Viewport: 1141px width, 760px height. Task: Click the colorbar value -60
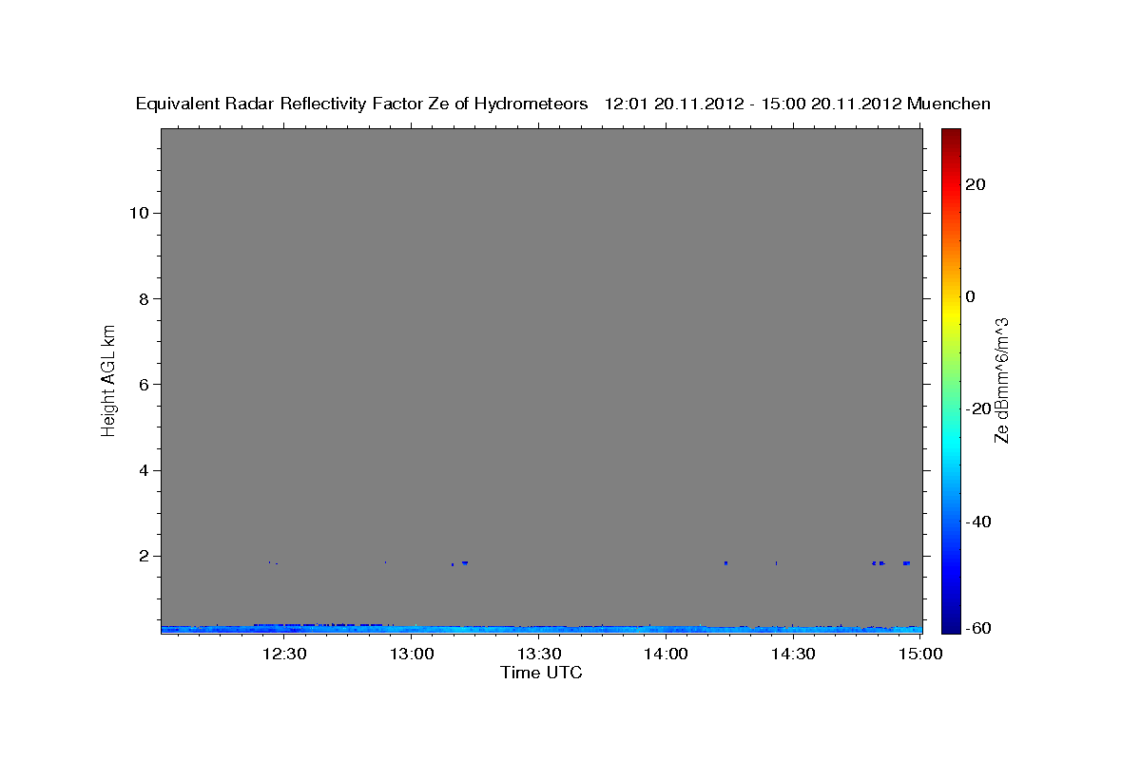(x=978, y=628)
